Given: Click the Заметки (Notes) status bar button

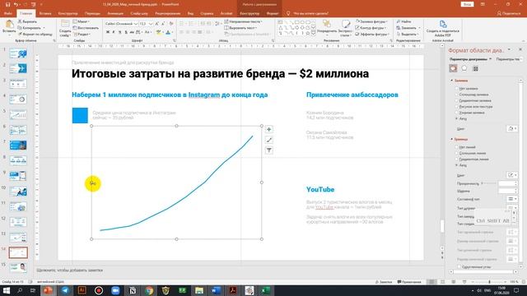Looking at the screenshot, I should point(384,282).
